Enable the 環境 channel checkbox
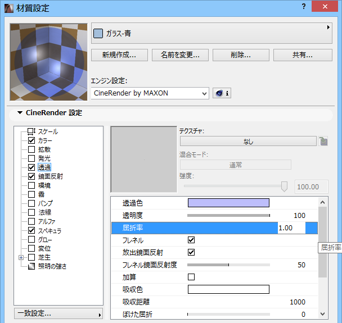 pyautogui.click(x=31, y=185)
